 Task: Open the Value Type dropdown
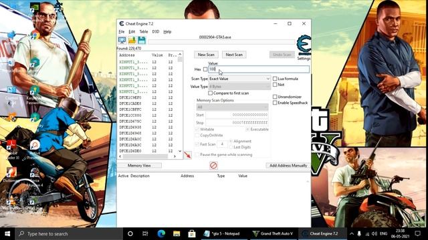(x=239, y=87)
